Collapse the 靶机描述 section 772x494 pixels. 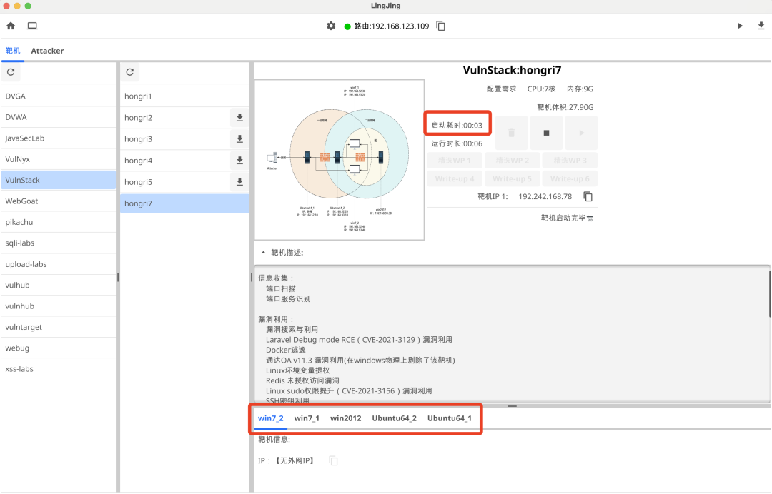[x=263, y=253]
